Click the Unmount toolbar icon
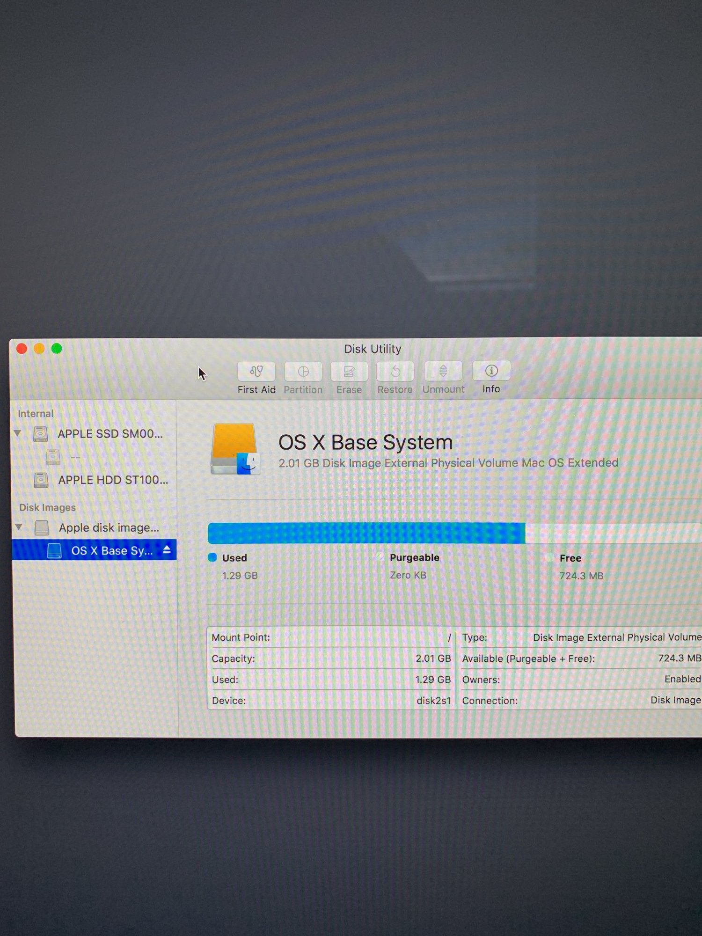The width and height of the screenshot is (702, 936). (x=443, y=371)
